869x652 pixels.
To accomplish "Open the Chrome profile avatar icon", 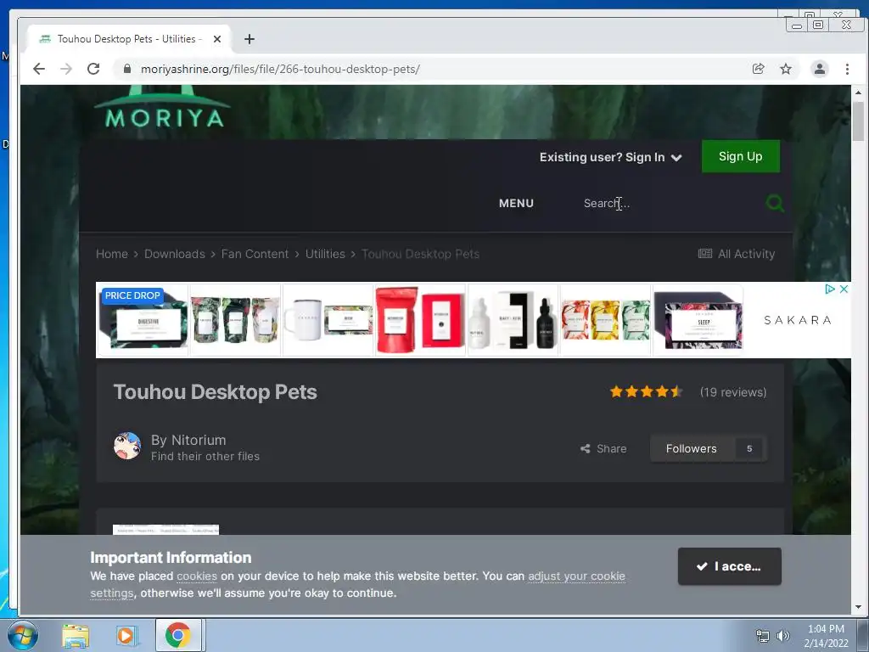I will pos(819,69).
